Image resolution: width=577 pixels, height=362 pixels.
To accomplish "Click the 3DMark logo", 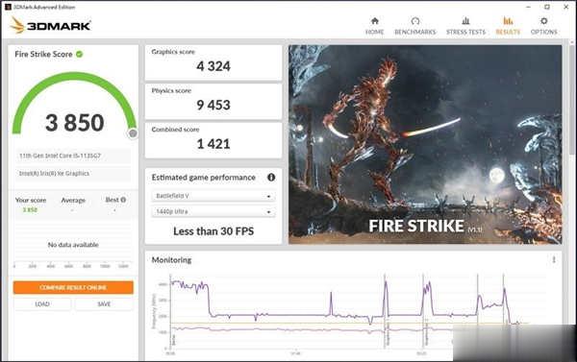I will click(x=50, y=25).
